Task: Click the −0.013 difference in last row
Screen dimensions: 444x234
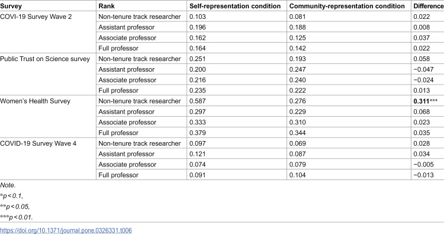Action: (423, 175)
